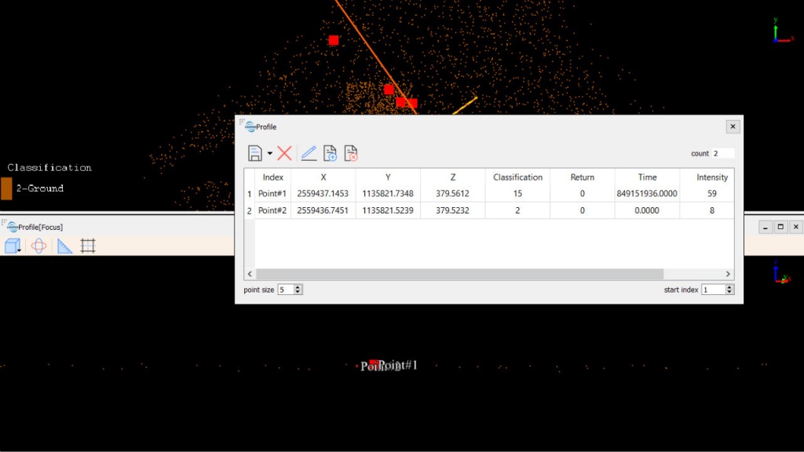The width and height of the screenshot is (804, 452).
Task: Open the dropdown arrow beside save icon
Action: (x=269, y=154)
